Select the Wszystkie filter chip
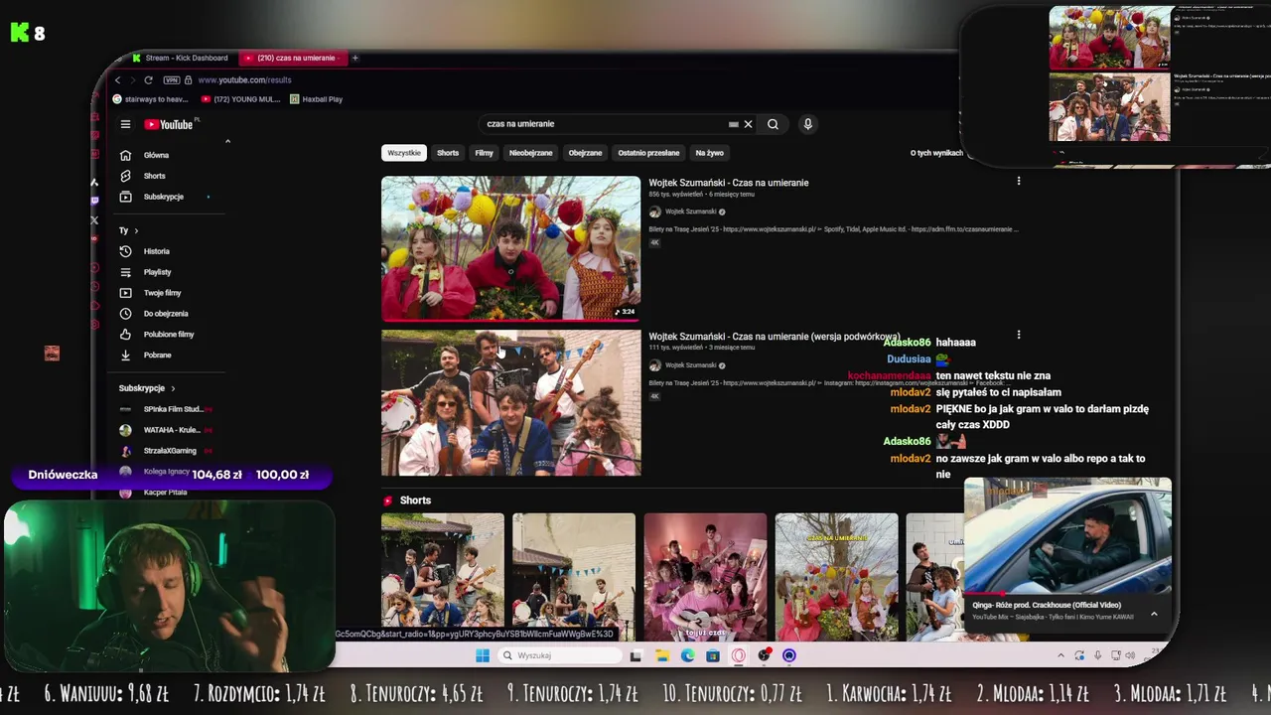Image resolution: width=1271 pixels, height=715 pixels. (404, 153)
